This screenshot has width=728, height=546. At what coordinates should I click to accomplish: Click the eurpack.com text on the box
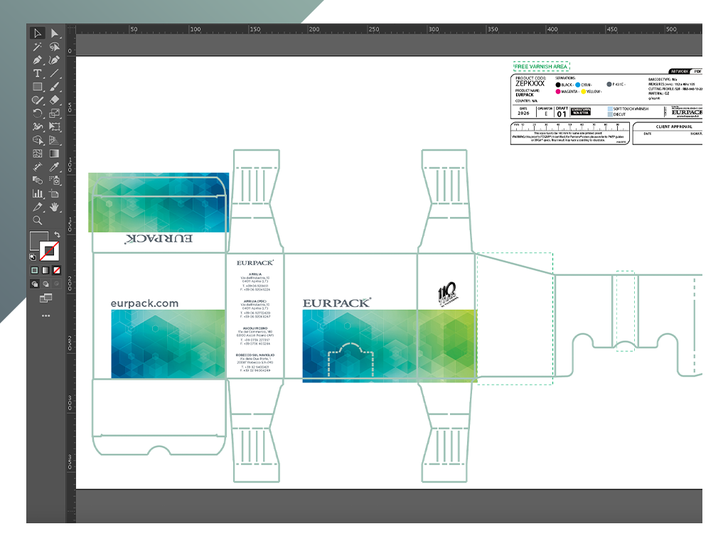click(x=144, y=304)
